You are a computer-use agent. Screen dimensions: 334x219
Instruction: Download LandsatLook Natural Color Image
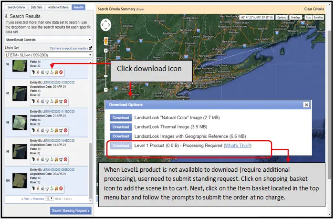[121, 118]
